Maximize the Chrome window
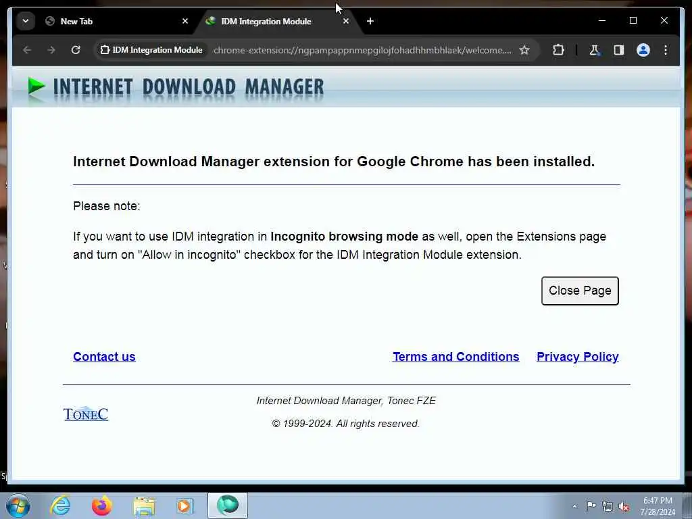Image resolution: width=692 pixels, height=519 pixels. [633, 21]
